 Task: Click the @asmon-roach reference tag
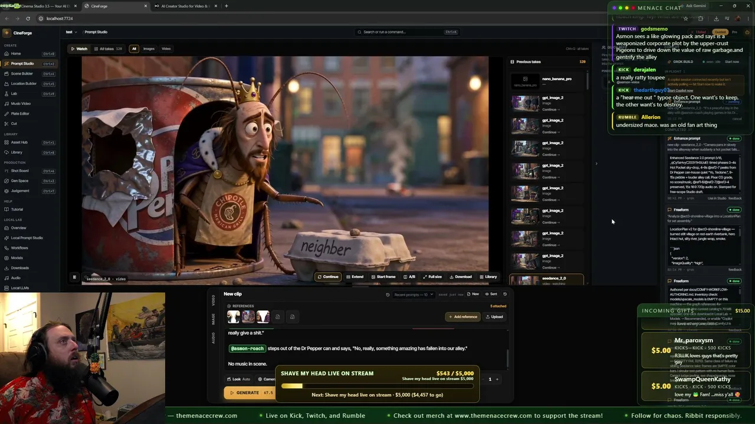pos(247,349)
